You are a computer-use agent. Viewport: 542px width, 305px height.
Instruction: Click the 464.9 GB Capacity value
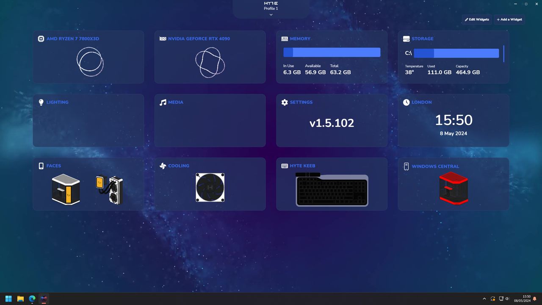468,72
